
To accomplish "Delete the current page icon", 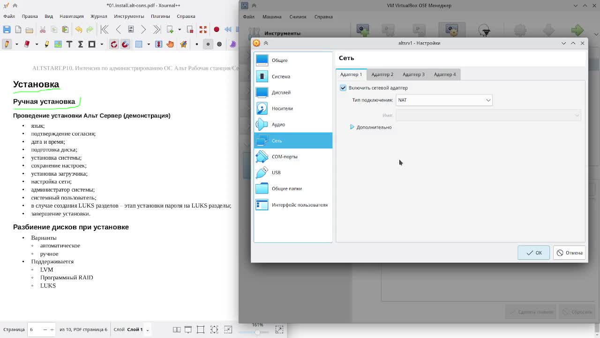I will point(190,30).
